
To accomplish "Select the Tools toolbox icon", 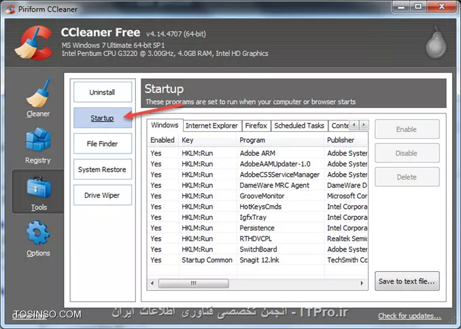I will tap(39, 187).
